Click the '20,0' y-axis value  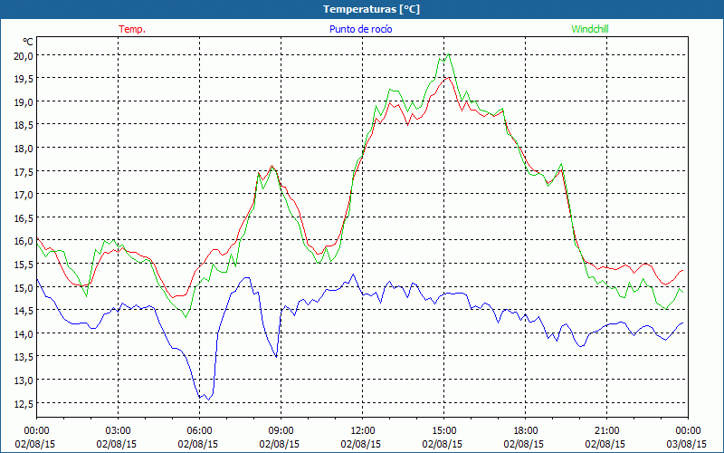(x=24, y=55)
